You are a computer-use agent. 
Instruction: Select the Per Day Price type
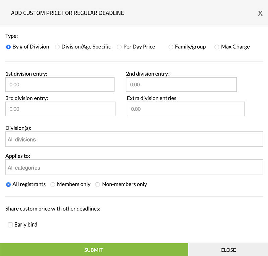tap(119, 47)
